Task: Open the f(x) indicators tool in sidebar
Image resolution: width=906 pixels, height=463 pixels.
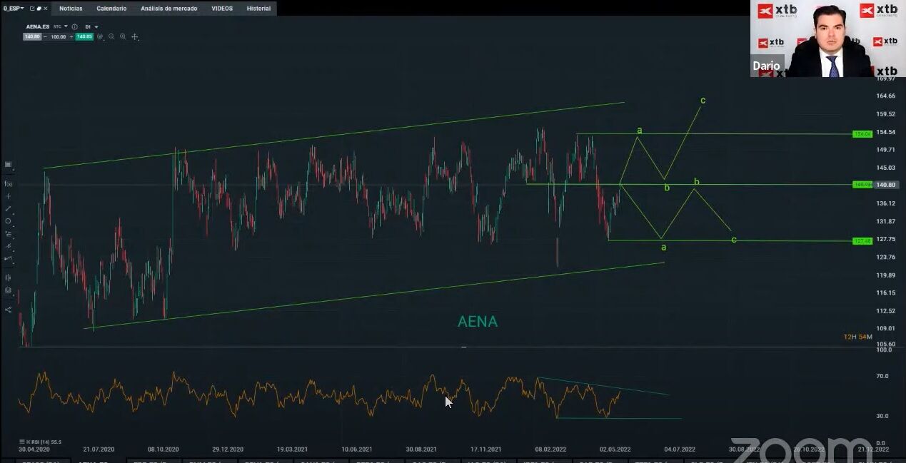Action: click(9, 184)
